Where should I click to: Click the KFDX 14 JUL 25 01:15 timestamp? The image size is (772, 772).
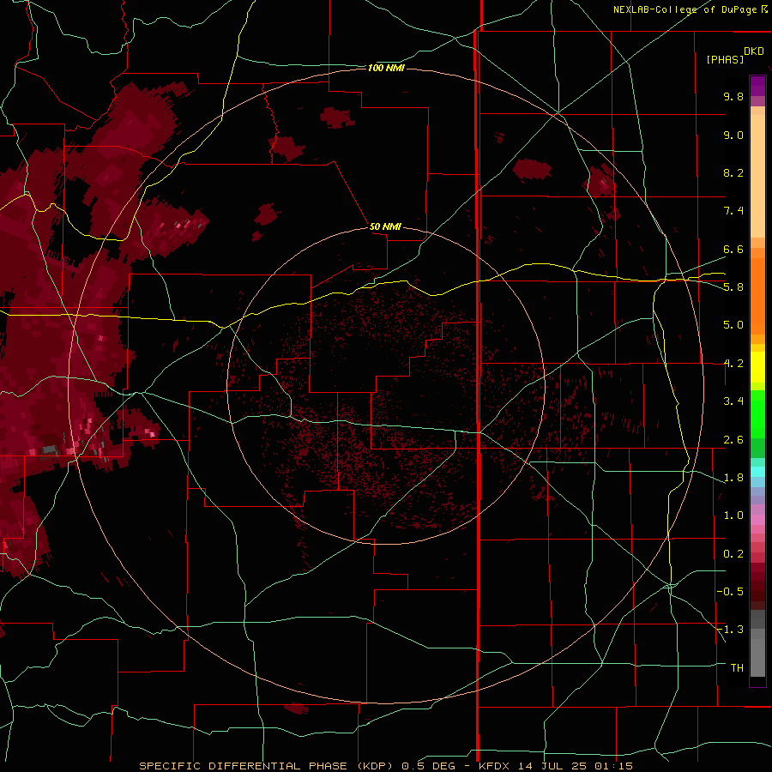click(555, 766)
